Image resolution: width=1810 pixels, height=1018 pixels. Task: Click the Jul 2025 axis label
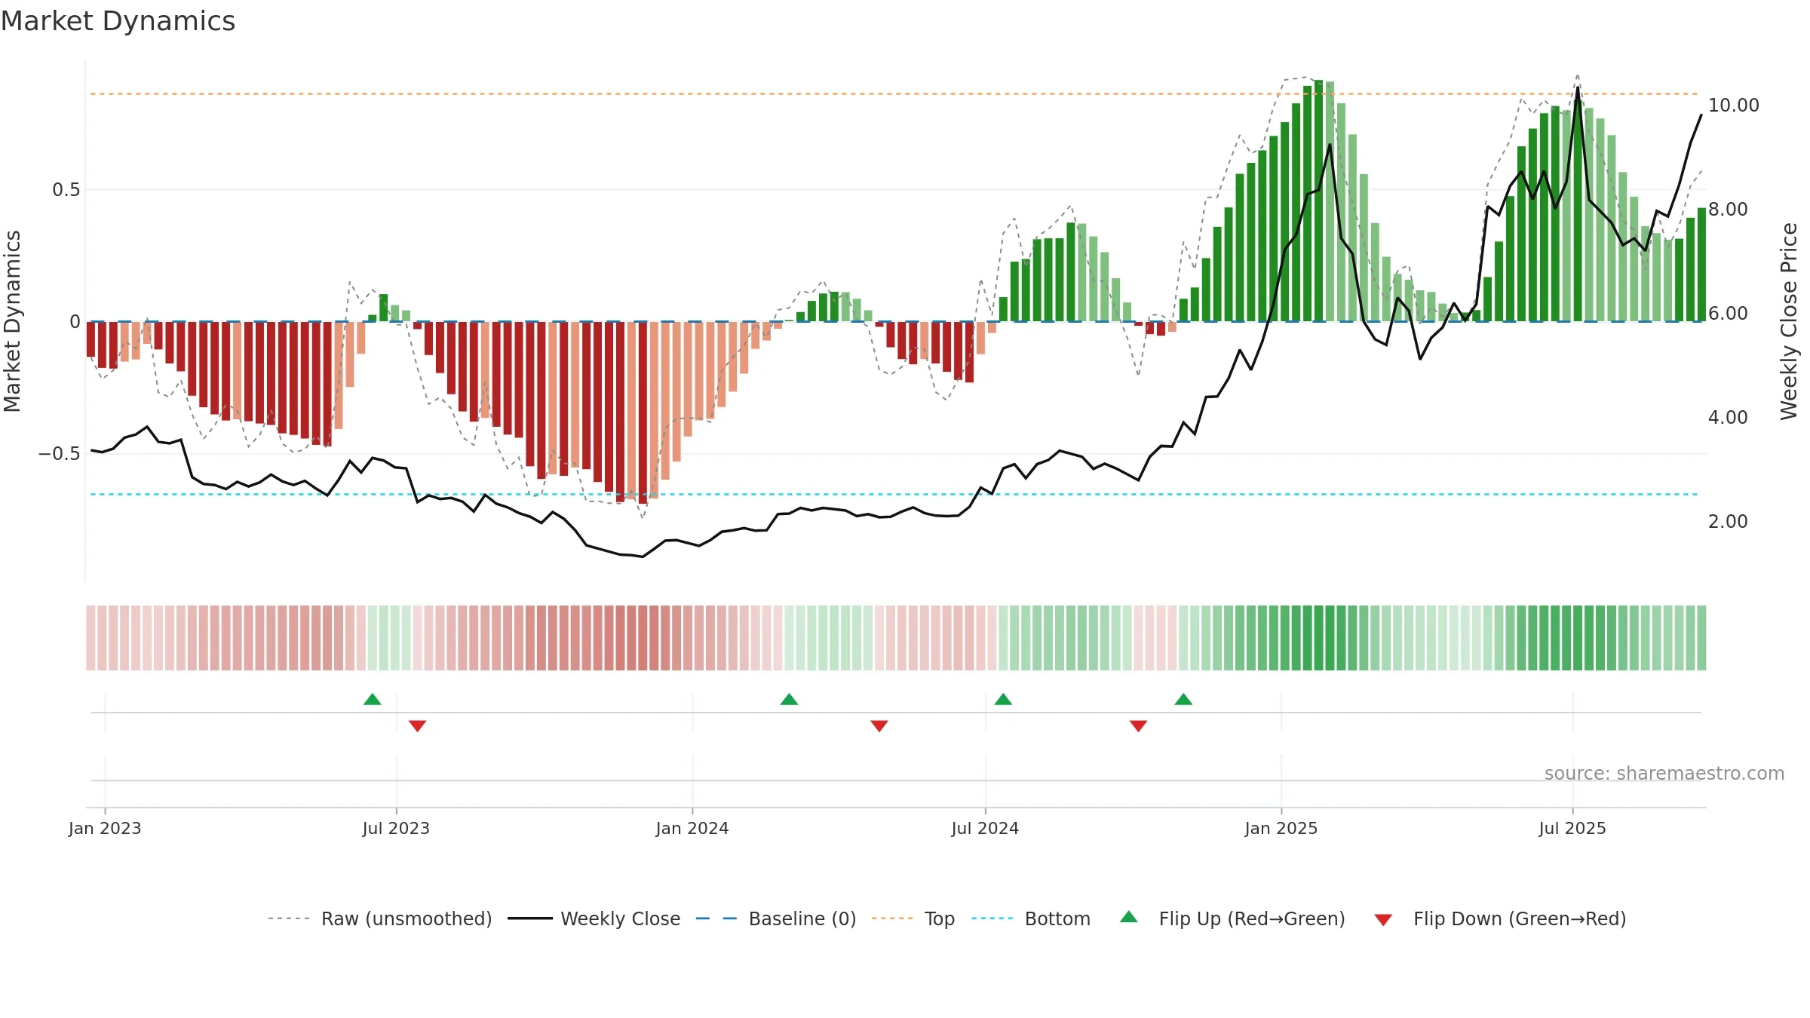click(1572, 828)
